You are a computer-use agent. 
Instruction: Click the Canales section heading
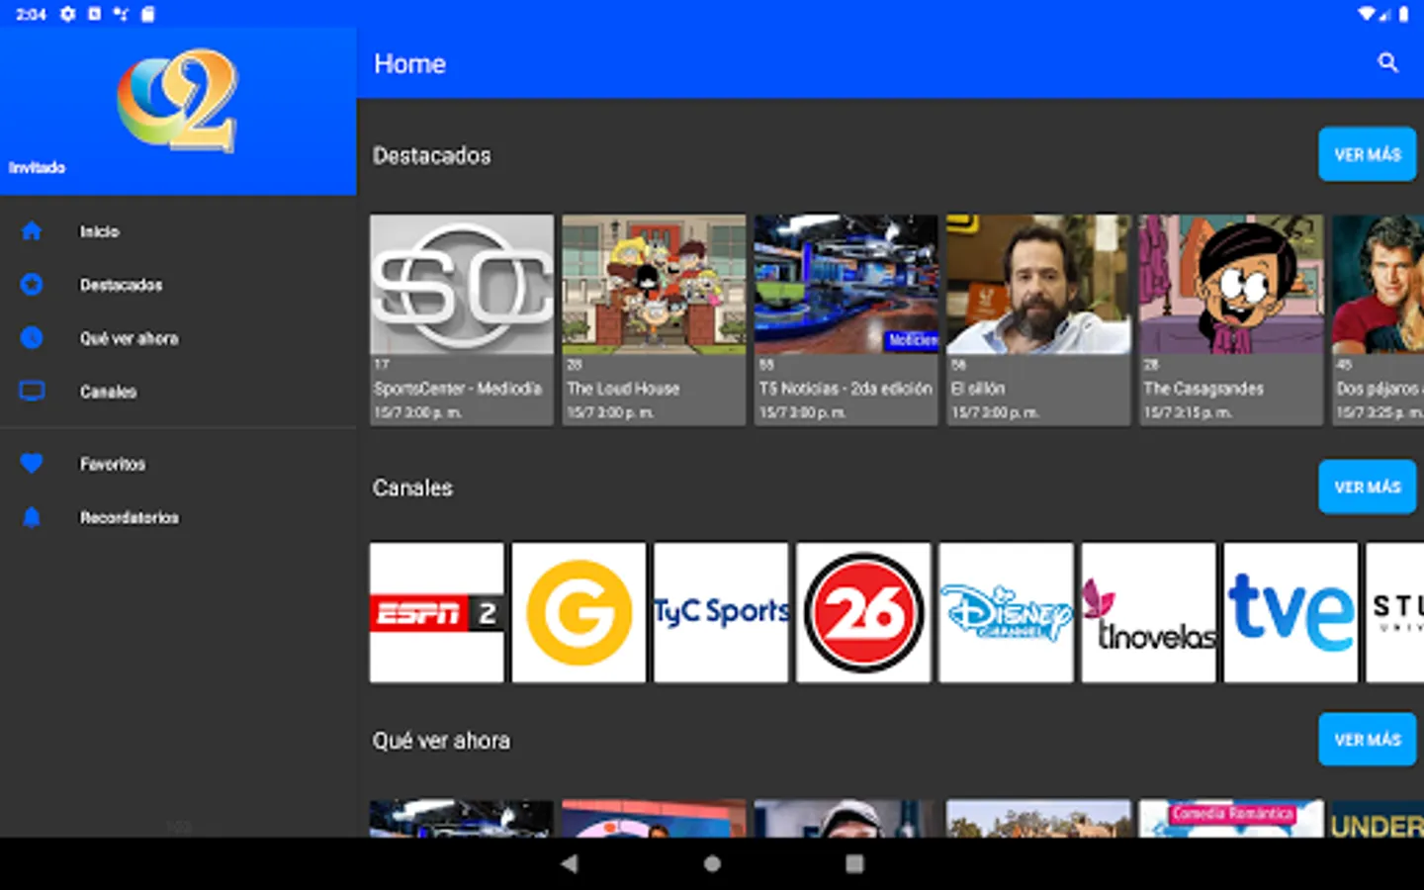412,488
